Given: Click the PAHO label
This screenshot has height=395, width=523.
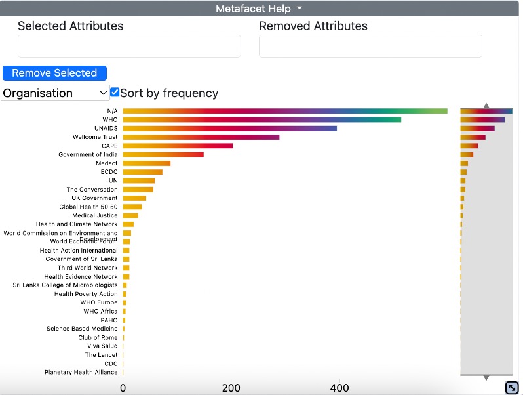Looking at the screenshot, I should tap(109, 320).
